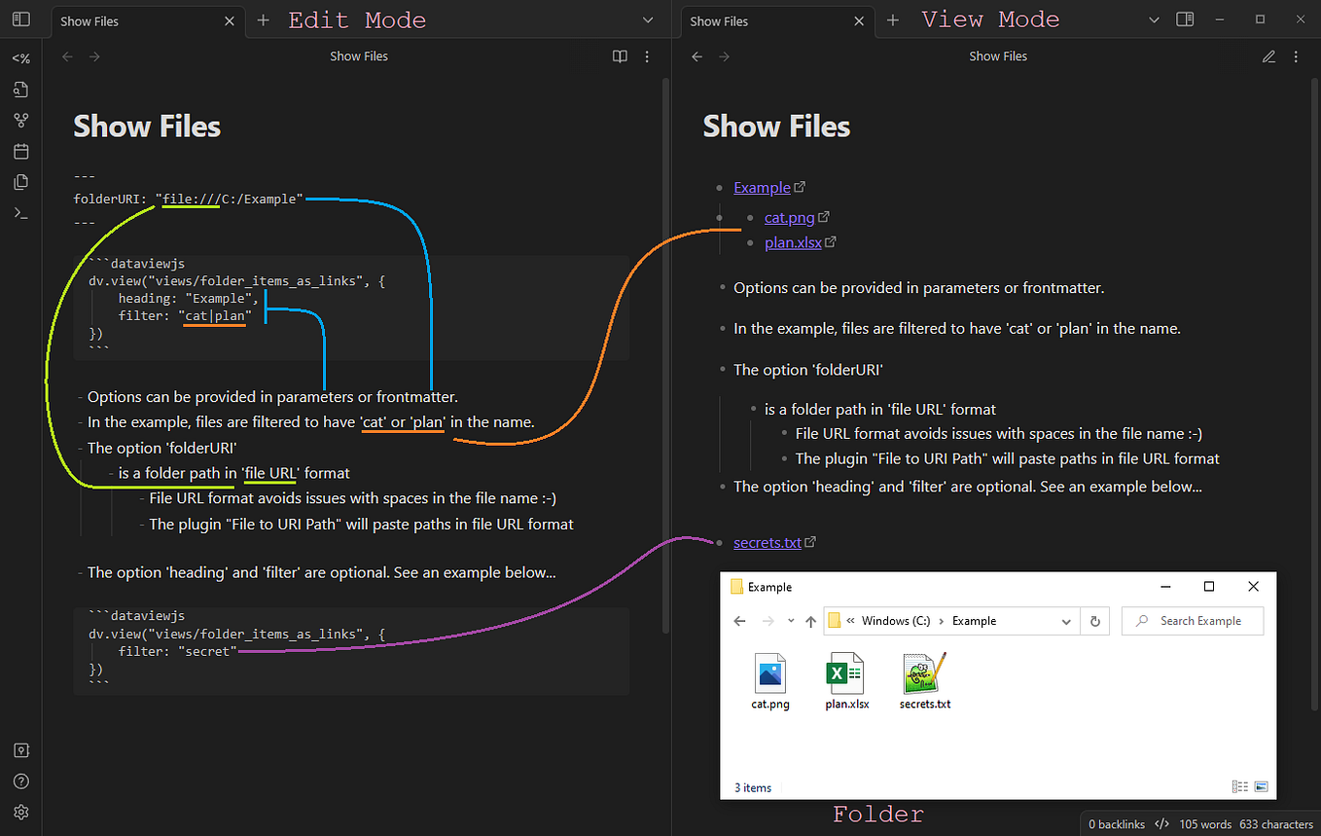This screenshot has width=1321, height=836.
Task: Open the file search ribbon icon
Action: 20,90
